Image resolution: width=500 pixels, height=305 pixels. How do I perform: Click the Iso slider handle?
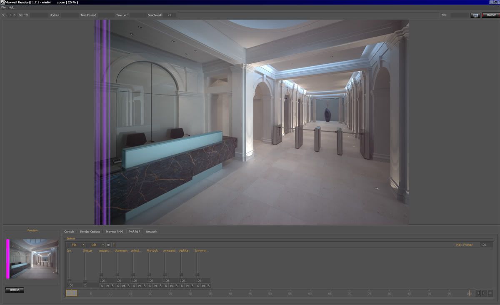(69, 280)
